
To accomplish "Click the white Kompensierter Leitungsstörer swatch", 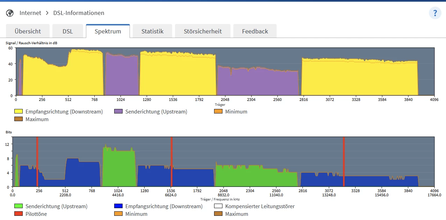I will tap(218, 206).
